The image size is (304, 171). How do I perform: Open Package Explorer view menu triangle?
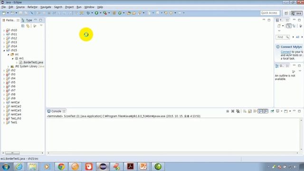[41, 25]
